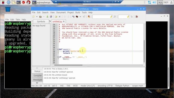Open the Raspberry Pi main menu
The height and width of the screenshot is (98, 174).
coord(3,2)
